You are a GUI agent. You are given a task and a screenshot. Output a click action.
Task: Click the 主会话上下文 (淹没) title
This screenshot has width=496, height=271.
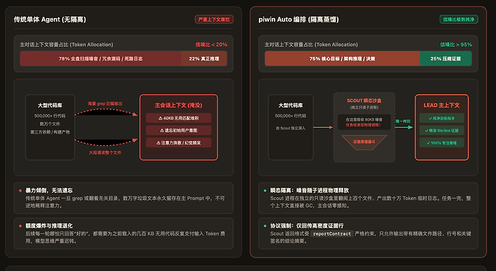[x=178, y=105]
